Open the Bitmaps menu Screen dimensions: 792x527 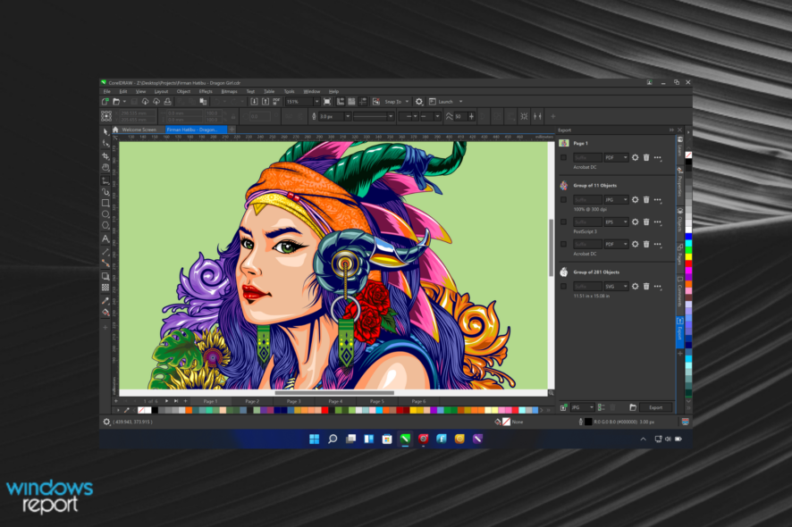pyautogui.click(x=229, y=91)
